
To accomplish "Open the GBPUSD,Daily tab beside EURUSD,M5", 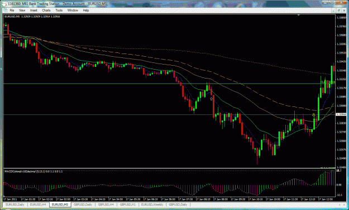I will [x=83, y=204].
